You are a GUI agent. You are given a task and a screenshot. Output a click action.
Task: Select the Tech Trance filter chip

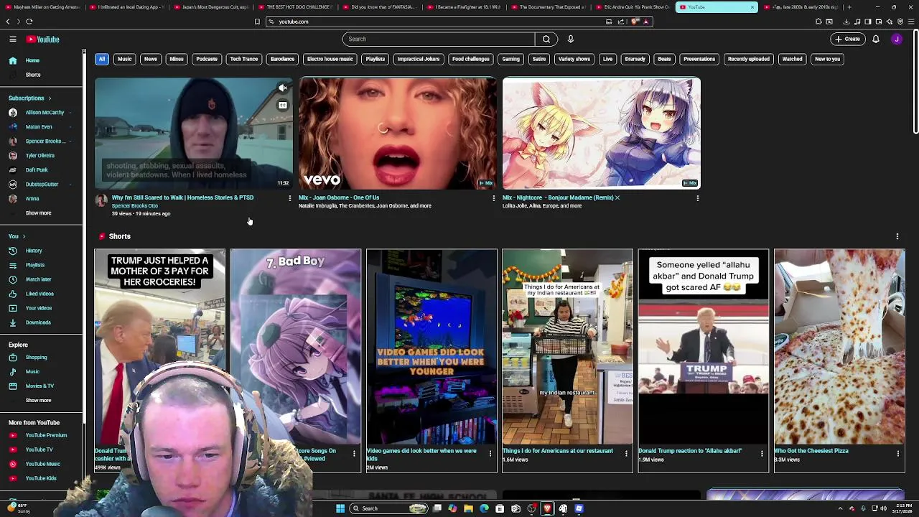244,59
